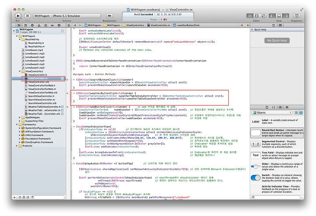Select the Slider library object

point(277,166)
